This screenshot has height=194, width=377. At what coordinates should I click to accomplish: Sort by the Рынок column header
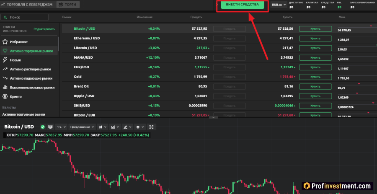[67, 17]
